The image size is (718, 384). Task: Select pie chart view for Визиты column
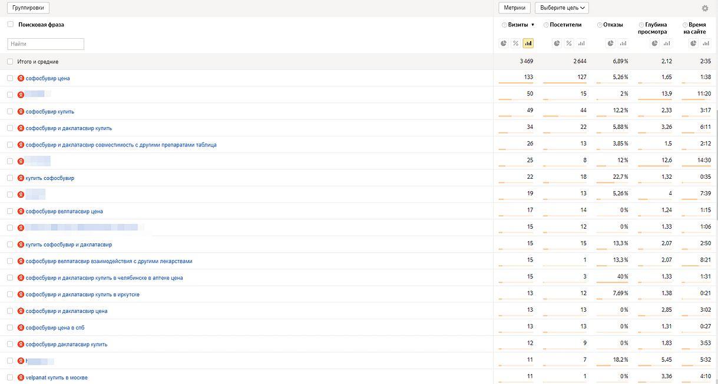coord(504,43)
